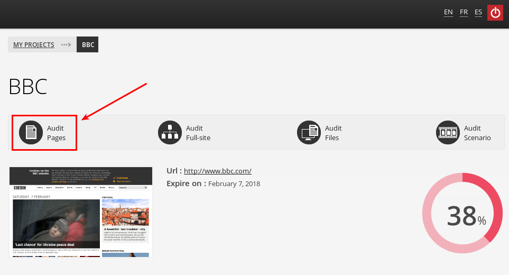Select the "Audit Pages" text label
The height and width of the screenshot is (275, 509).
pyautogui.click(x=56, y=133)
